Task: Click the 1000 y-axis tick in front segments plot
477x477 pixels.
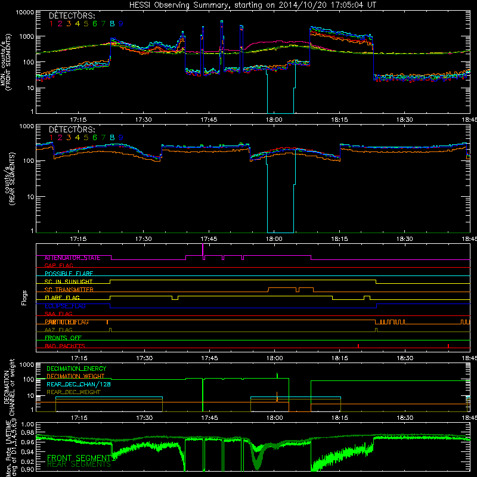Action: (27, 36)
